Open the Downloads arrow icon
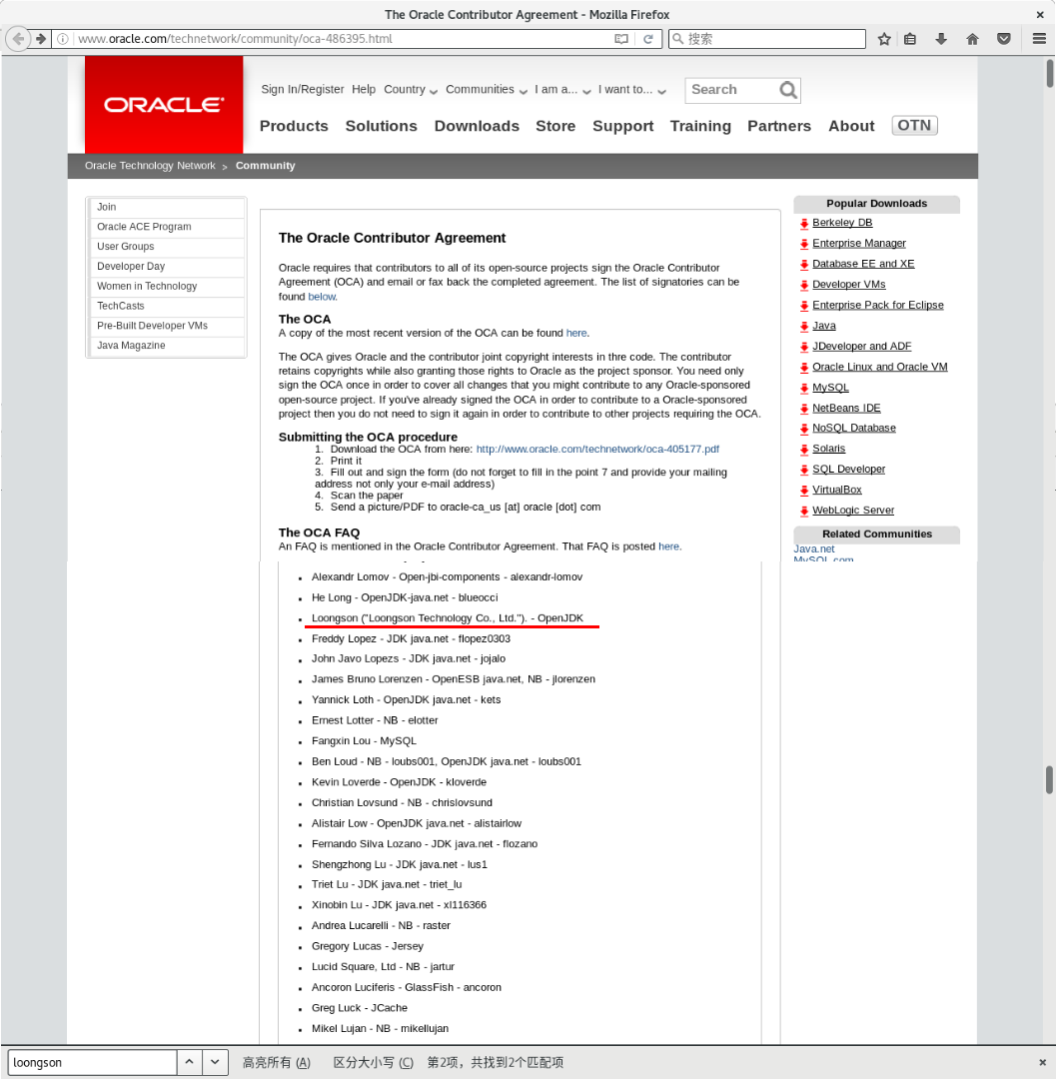This screenshot has height=1079, width=1057. (x=941, y=39)
